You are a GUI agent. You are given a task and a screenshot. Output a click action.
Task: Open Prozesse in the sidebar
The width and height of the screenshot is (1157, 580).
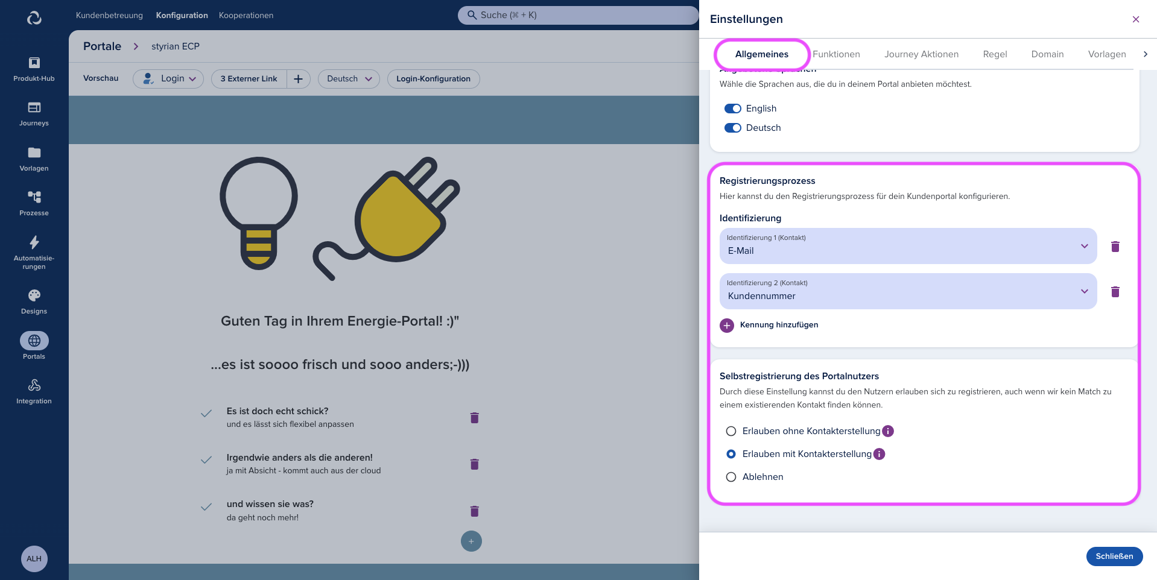click(x=34, y=204)
